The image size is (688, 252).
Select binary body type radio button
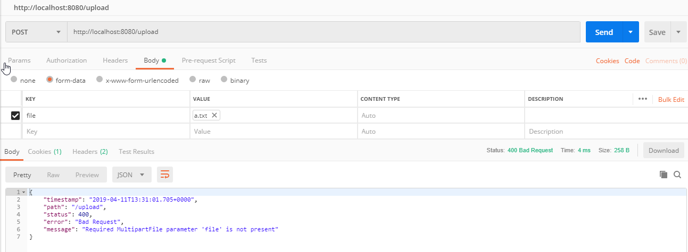(x=224, y=80)
